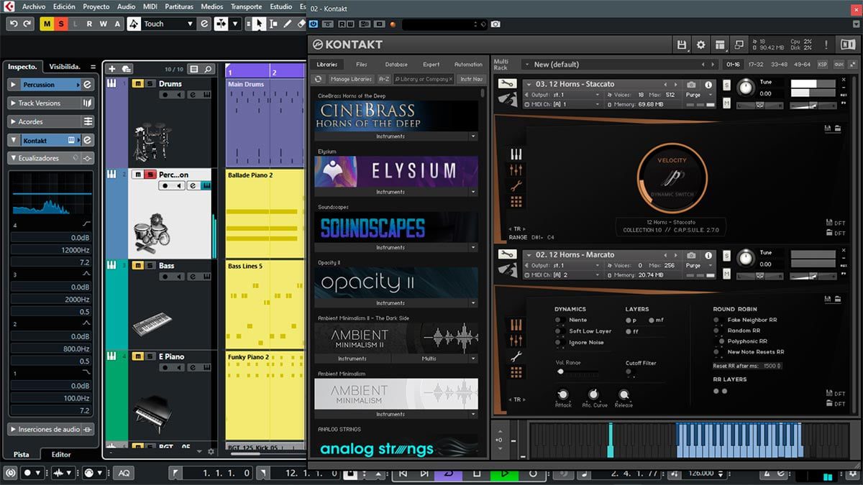The height and width of the screenshot is (485, 863).
Task: Click Instr Nav button
Action: tap(472, 79)
